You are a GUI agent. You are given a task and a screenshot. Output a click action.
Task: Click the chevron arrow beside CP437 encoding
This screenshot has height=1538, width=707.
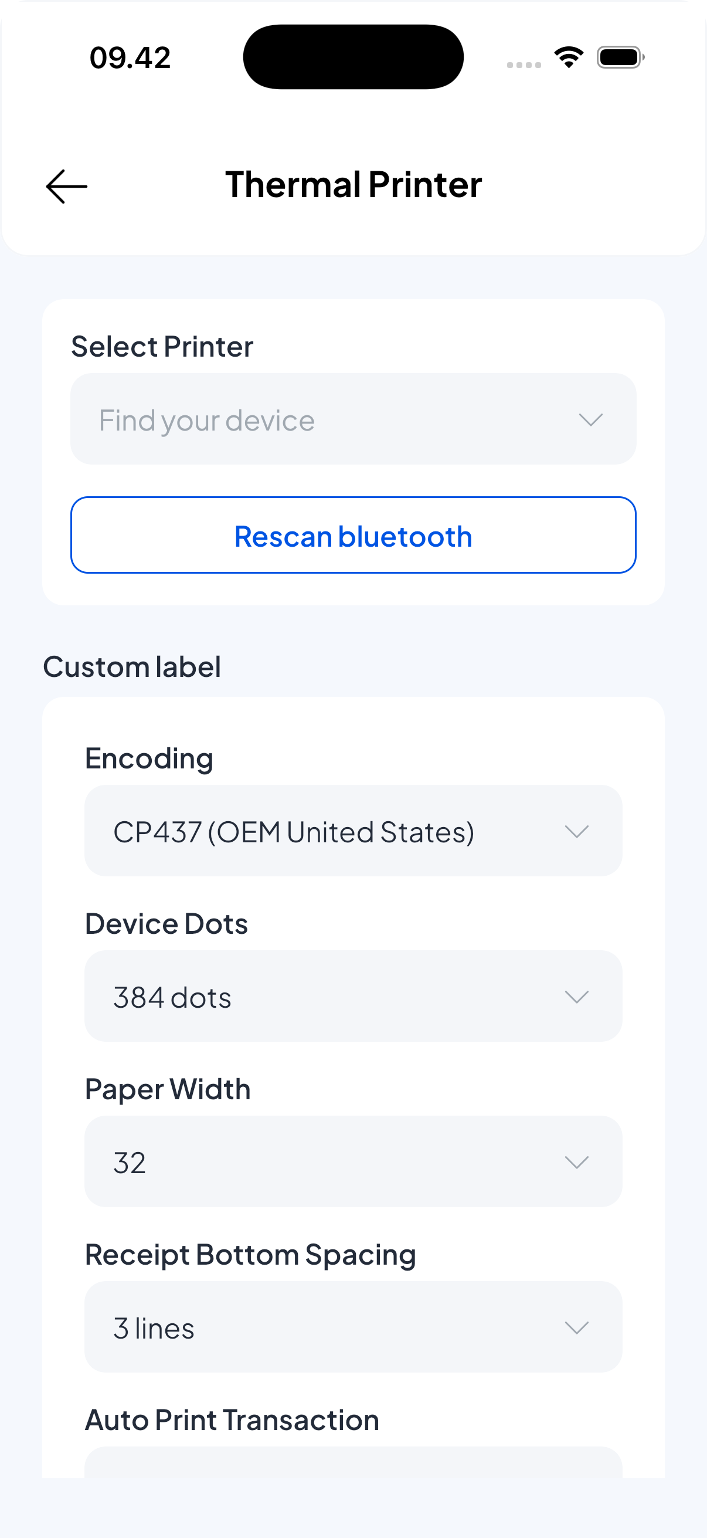point(576,831)
